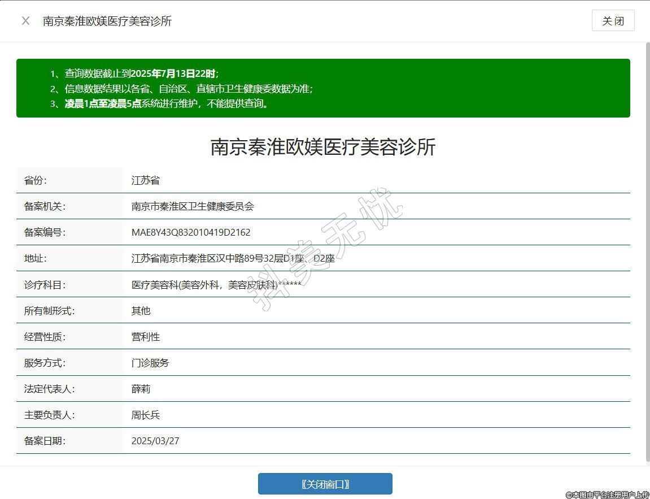The height and width of the screenshot is (499, 650).
Task: Click the 医疗美容科 treatment subjects value
Action: click(x=216, y=285)
